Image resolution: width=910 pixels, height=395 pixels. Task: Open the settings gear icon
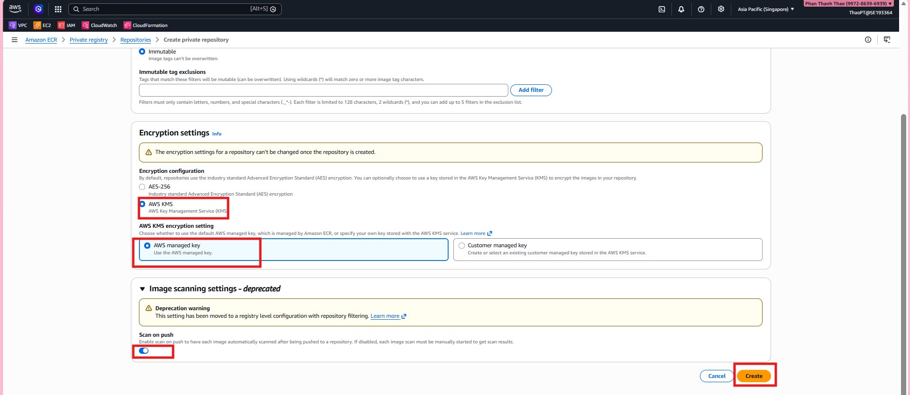[x=721, y=9]
